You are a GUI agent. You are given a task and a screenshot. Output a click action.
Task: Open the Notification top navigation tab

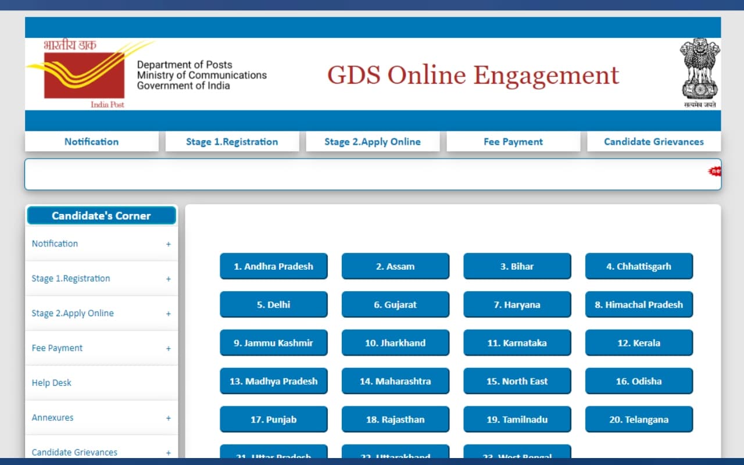tap(91, 142)
